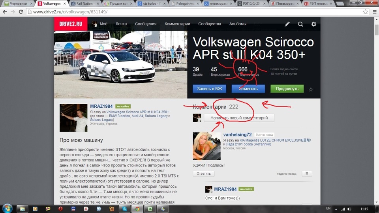Open the comment options menu icon by недели назад
The image size is (379, 213).
click(307, 174)
